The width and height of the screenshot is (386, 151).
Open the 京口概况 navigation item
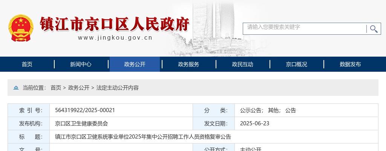pos(296,64)
